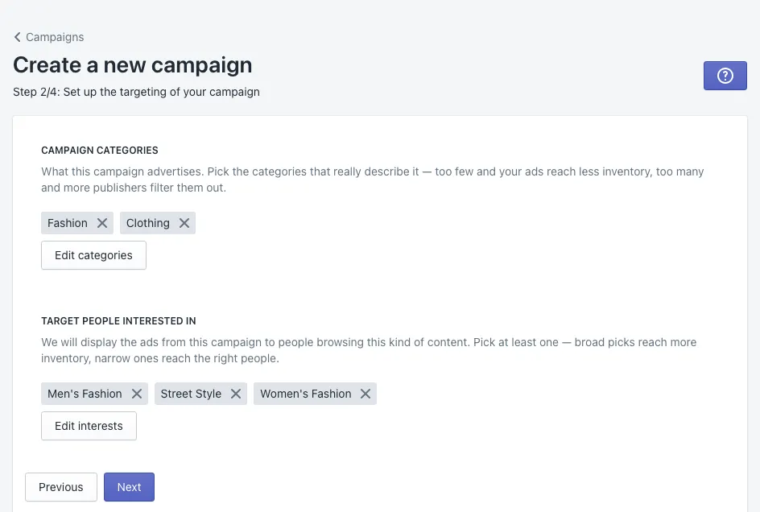760x512 pixels.
Task: Remove the Women's Fashion interest tag
Action: click(366, 394)
